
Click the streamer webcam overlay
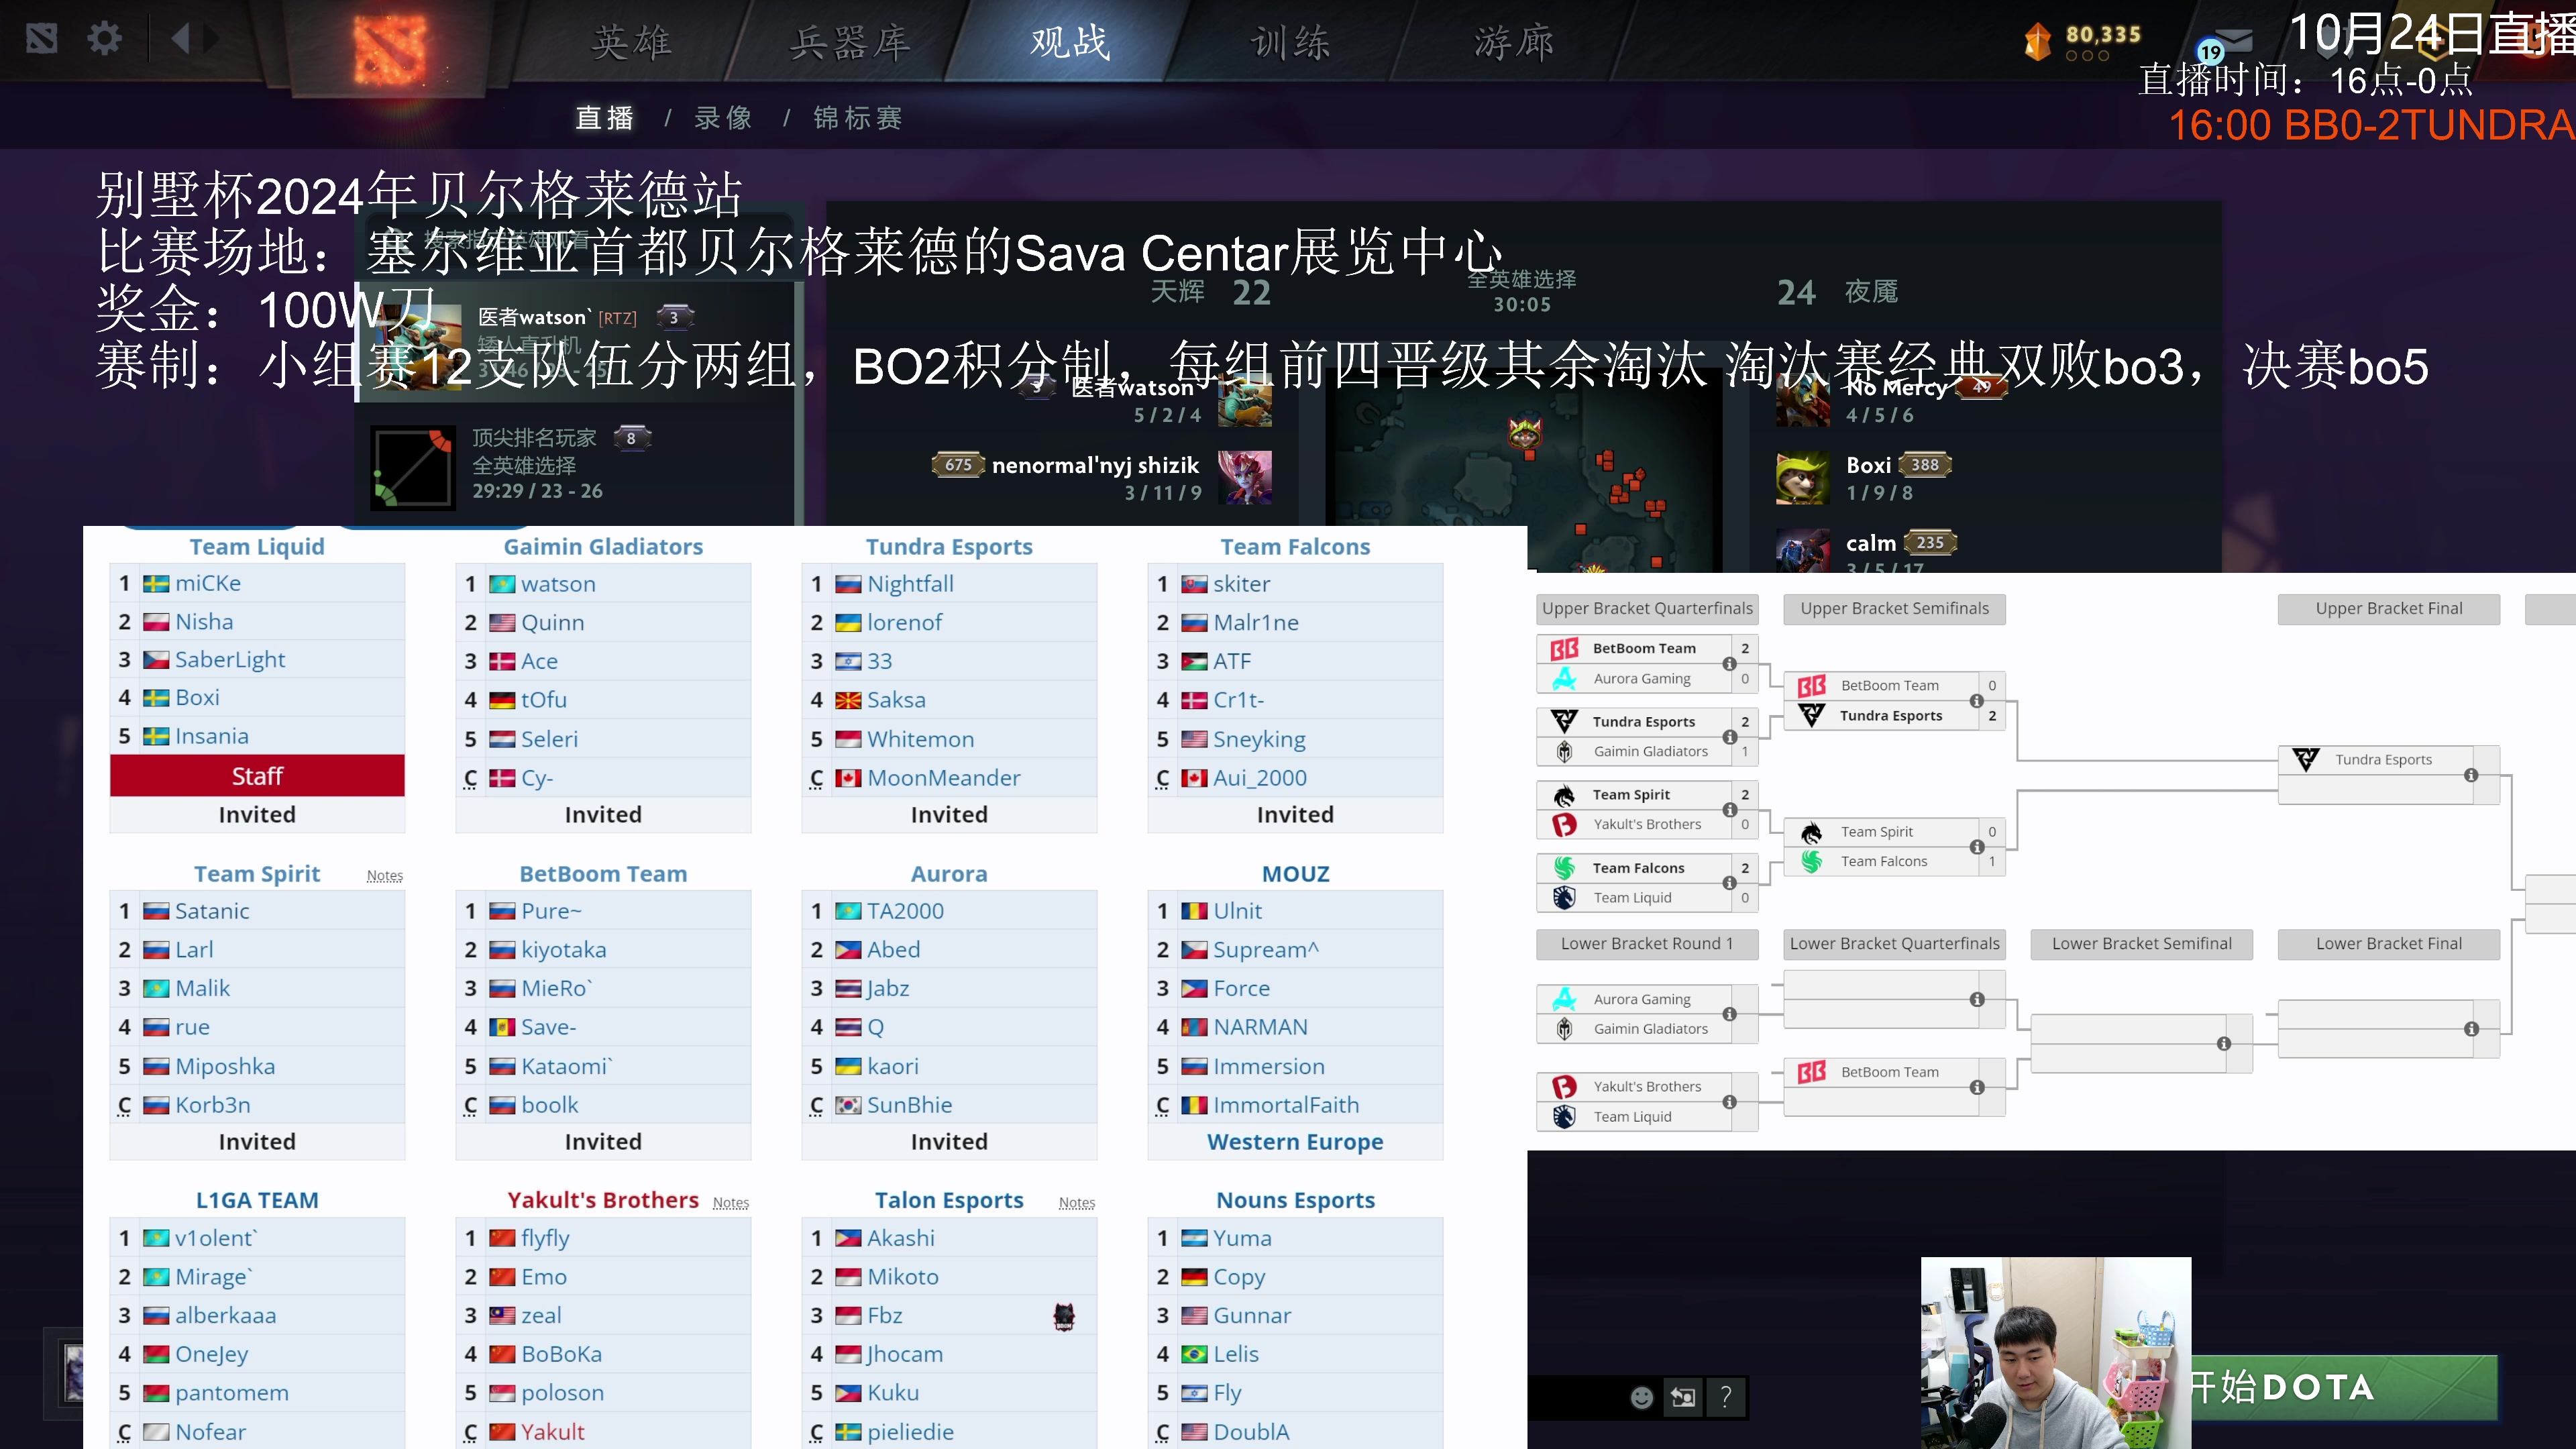pyautogui.click(x=2056, y=1353)
